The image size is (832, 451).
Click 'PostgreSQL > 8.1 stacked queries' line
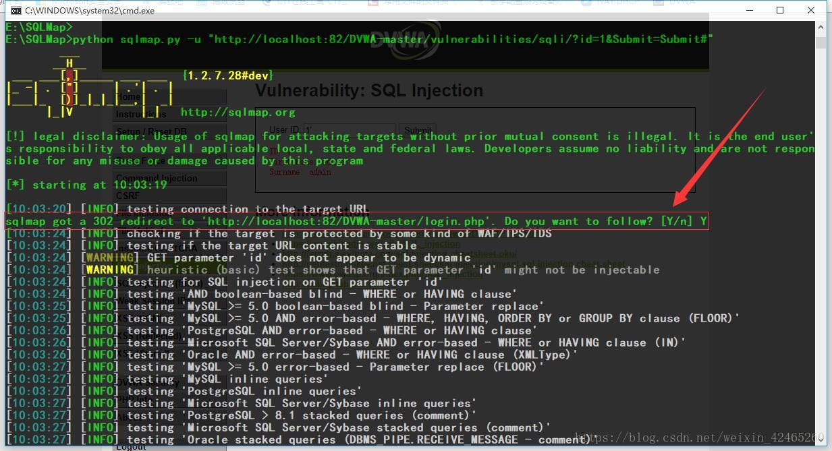click(242, 415)
